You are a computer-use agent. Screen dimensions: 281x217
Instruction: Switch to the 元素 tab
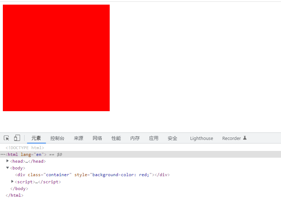[36, 138]
